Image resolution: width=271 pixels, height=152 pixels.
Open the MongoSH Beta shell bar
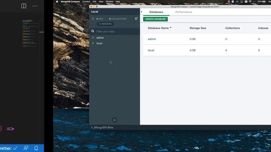[102, 128]
